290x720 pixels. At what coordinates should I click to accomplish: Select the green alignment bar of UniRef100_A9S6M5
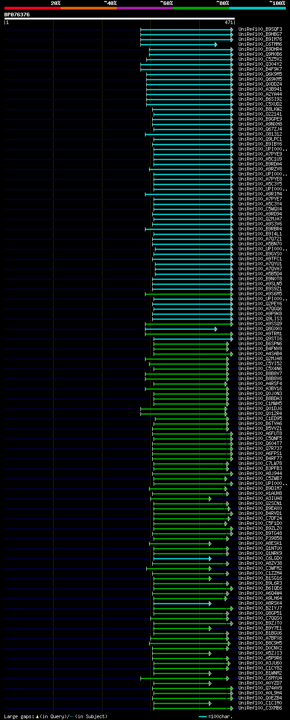(189, 294)
